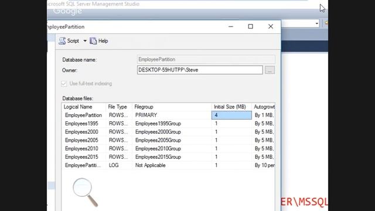Toggle the Use full-text indexing checkbox
Image resolution: width=375 pixels, height=211 pixels.
[x=64, y=83]
